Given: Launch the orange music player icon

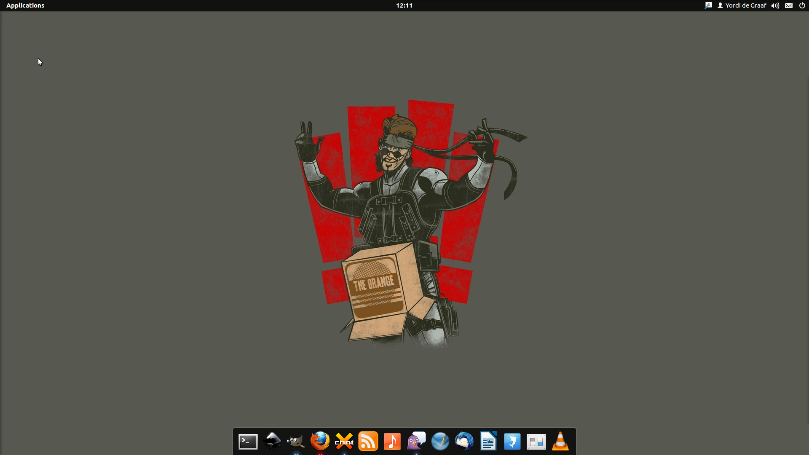Looking at the screenshot, I should point(392,442).
